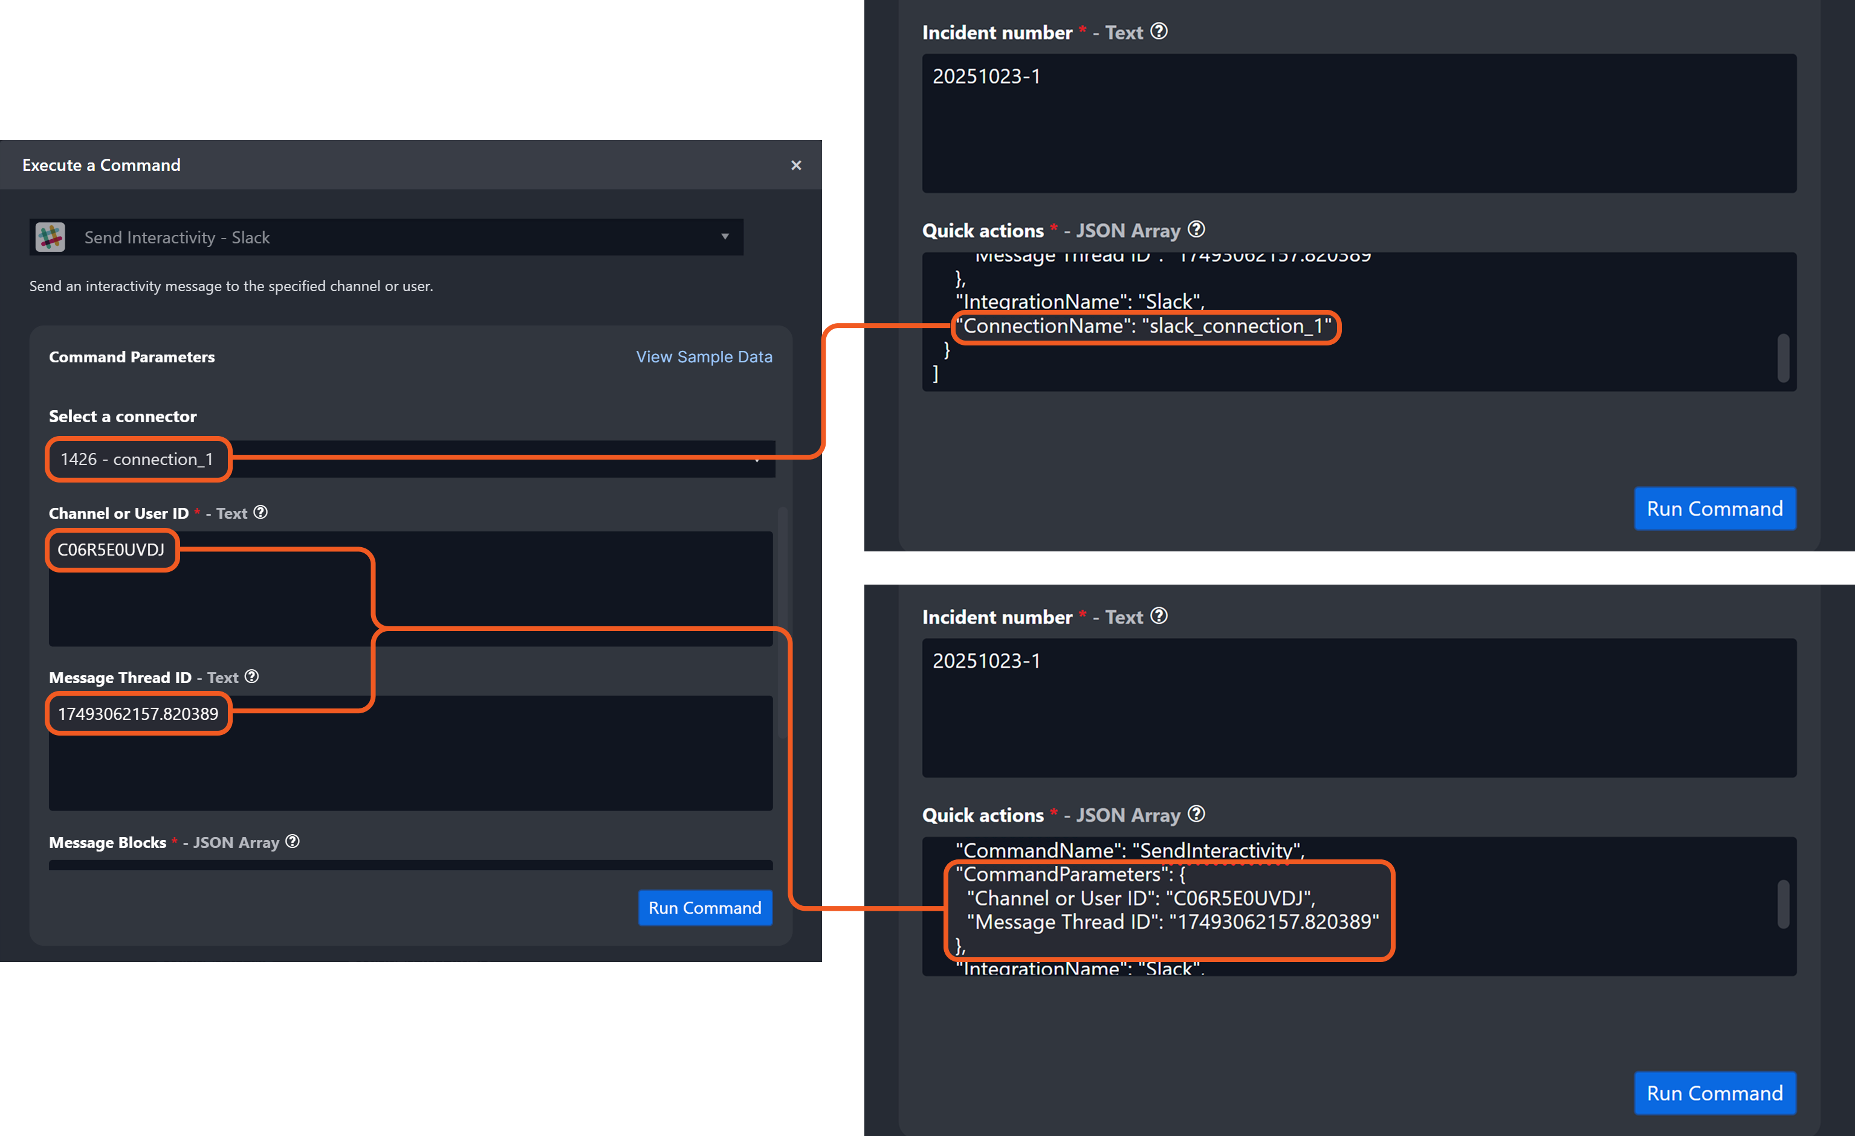Click help icon beside lower Quick actions label
This screenshot has width=1855, height=1136.
1196,814
